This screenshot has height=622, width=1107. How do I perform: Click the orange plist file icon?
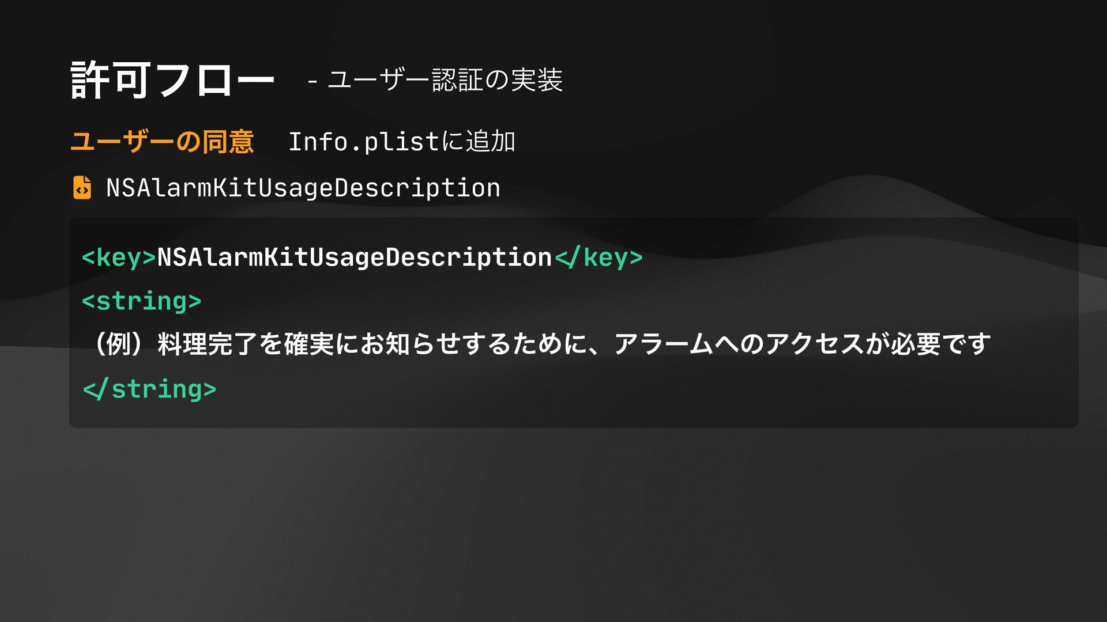(82, 188)
